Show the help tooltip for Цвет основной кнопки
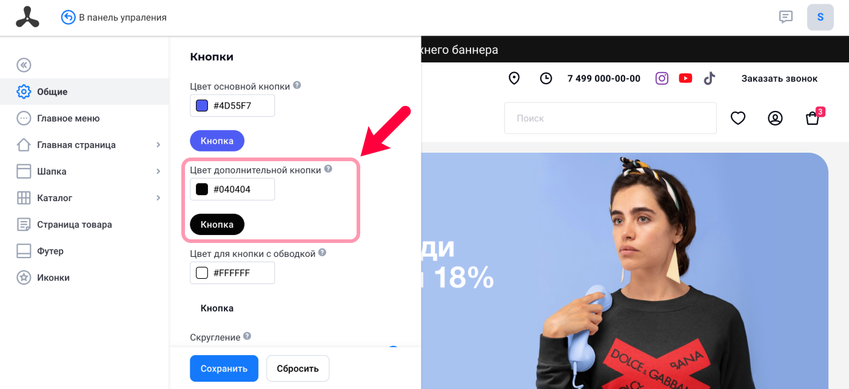The height and width of the screenshot is (389, 849). (x=297, y=85)
